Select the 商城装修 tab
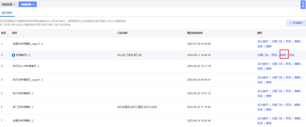The height and width of the screenshot is (127, 306). [26, 5]
